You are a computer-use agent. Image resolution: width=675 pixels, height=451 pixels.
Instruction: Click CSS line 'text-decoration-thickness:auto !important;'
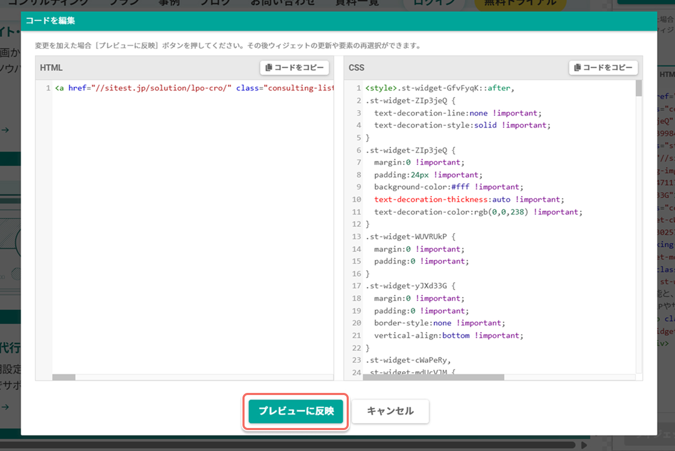click(470, 199)
